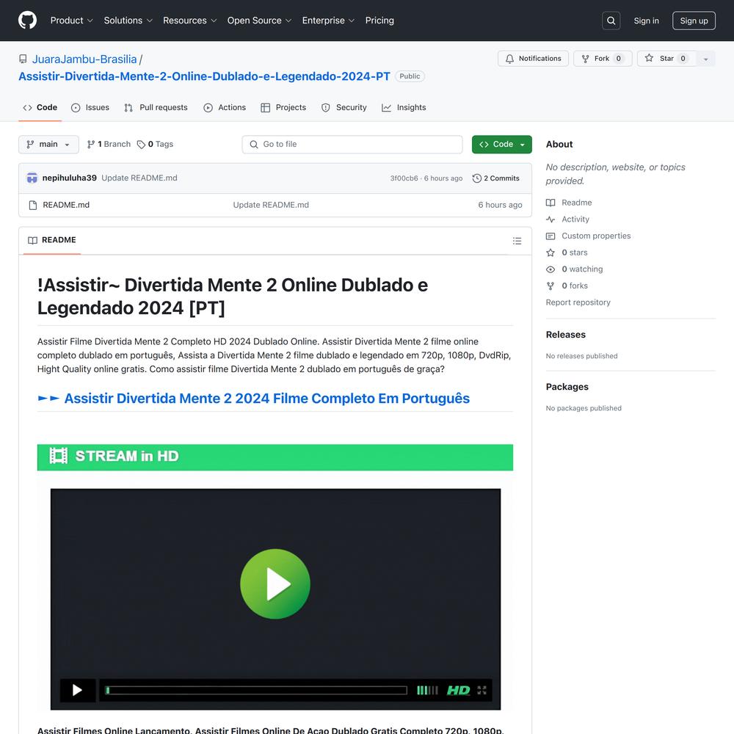Click the Sign up button
The image size is (734, 734).
coord(694,21)
